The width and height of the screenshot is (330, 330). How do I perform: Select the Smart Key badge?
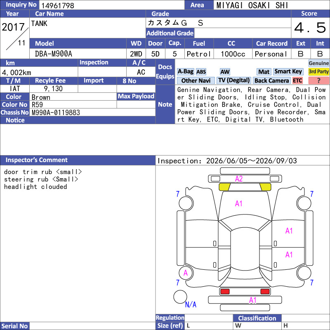[288, 72]
